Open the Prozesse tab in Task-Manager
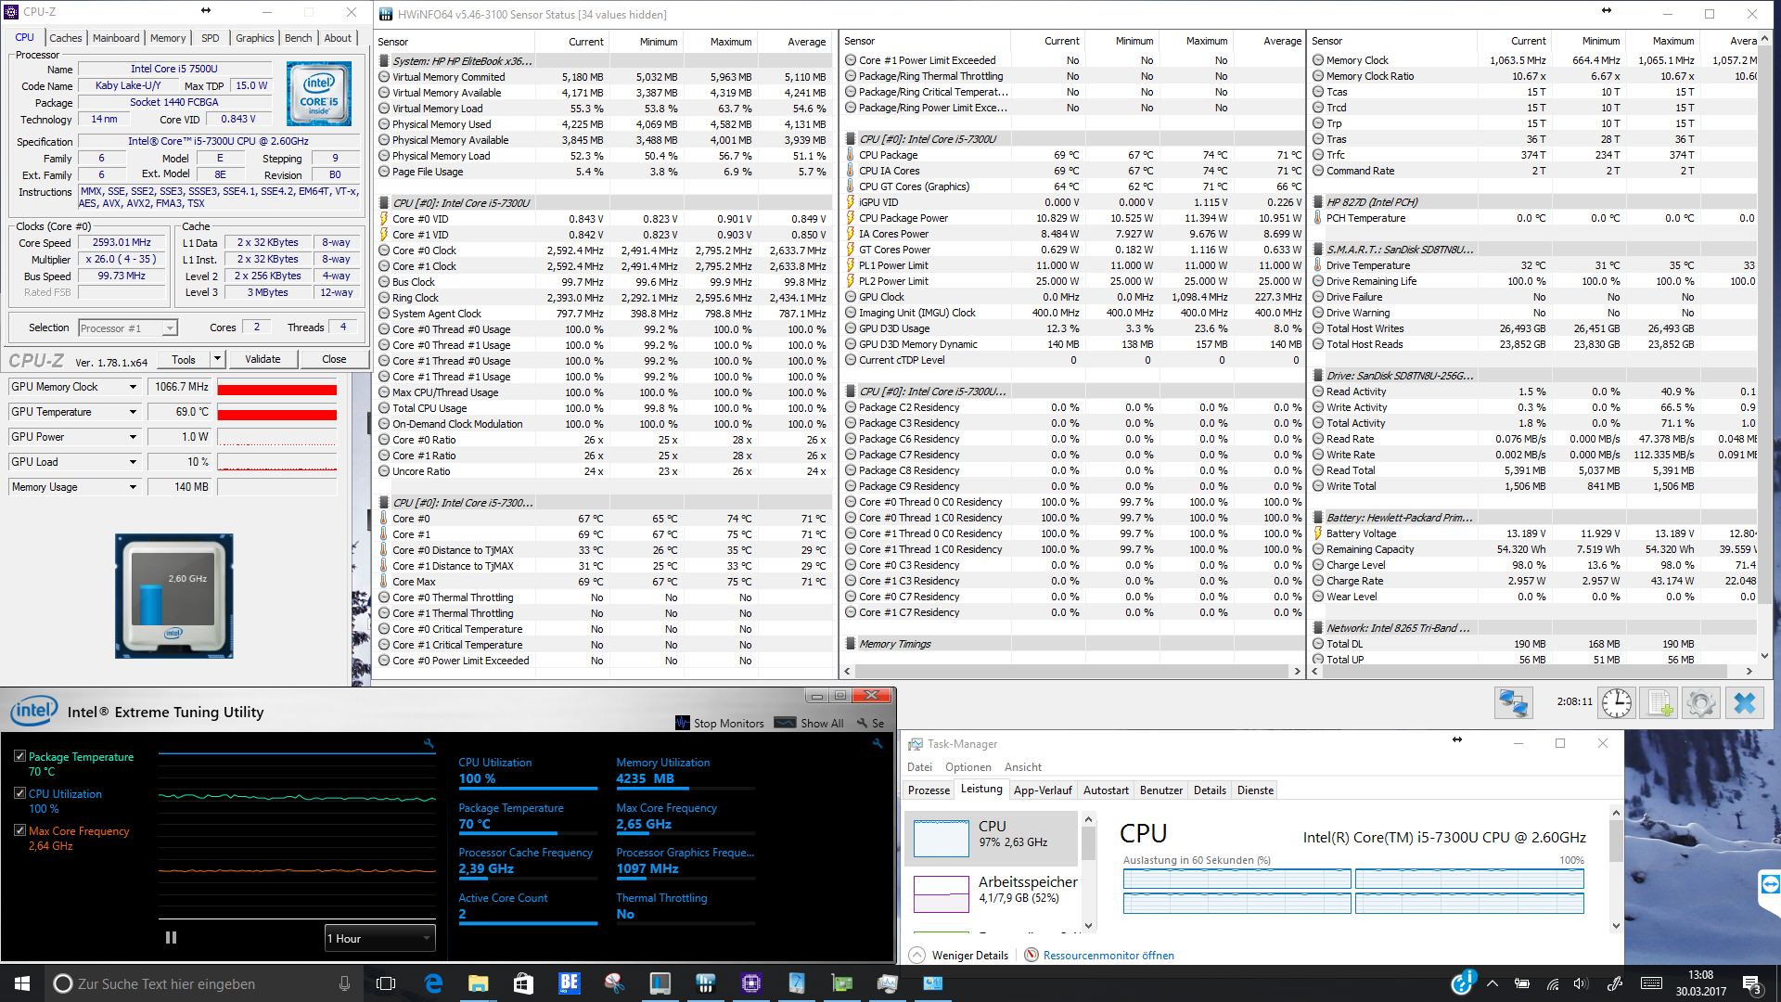Image resolution: width=1781 pixels, height=1002 pixels. (929, 790)
